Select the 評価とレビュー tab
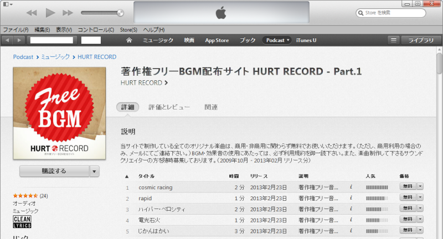This screenshot has width=443, height=239. pyautogui.click(x=169, y=107)
